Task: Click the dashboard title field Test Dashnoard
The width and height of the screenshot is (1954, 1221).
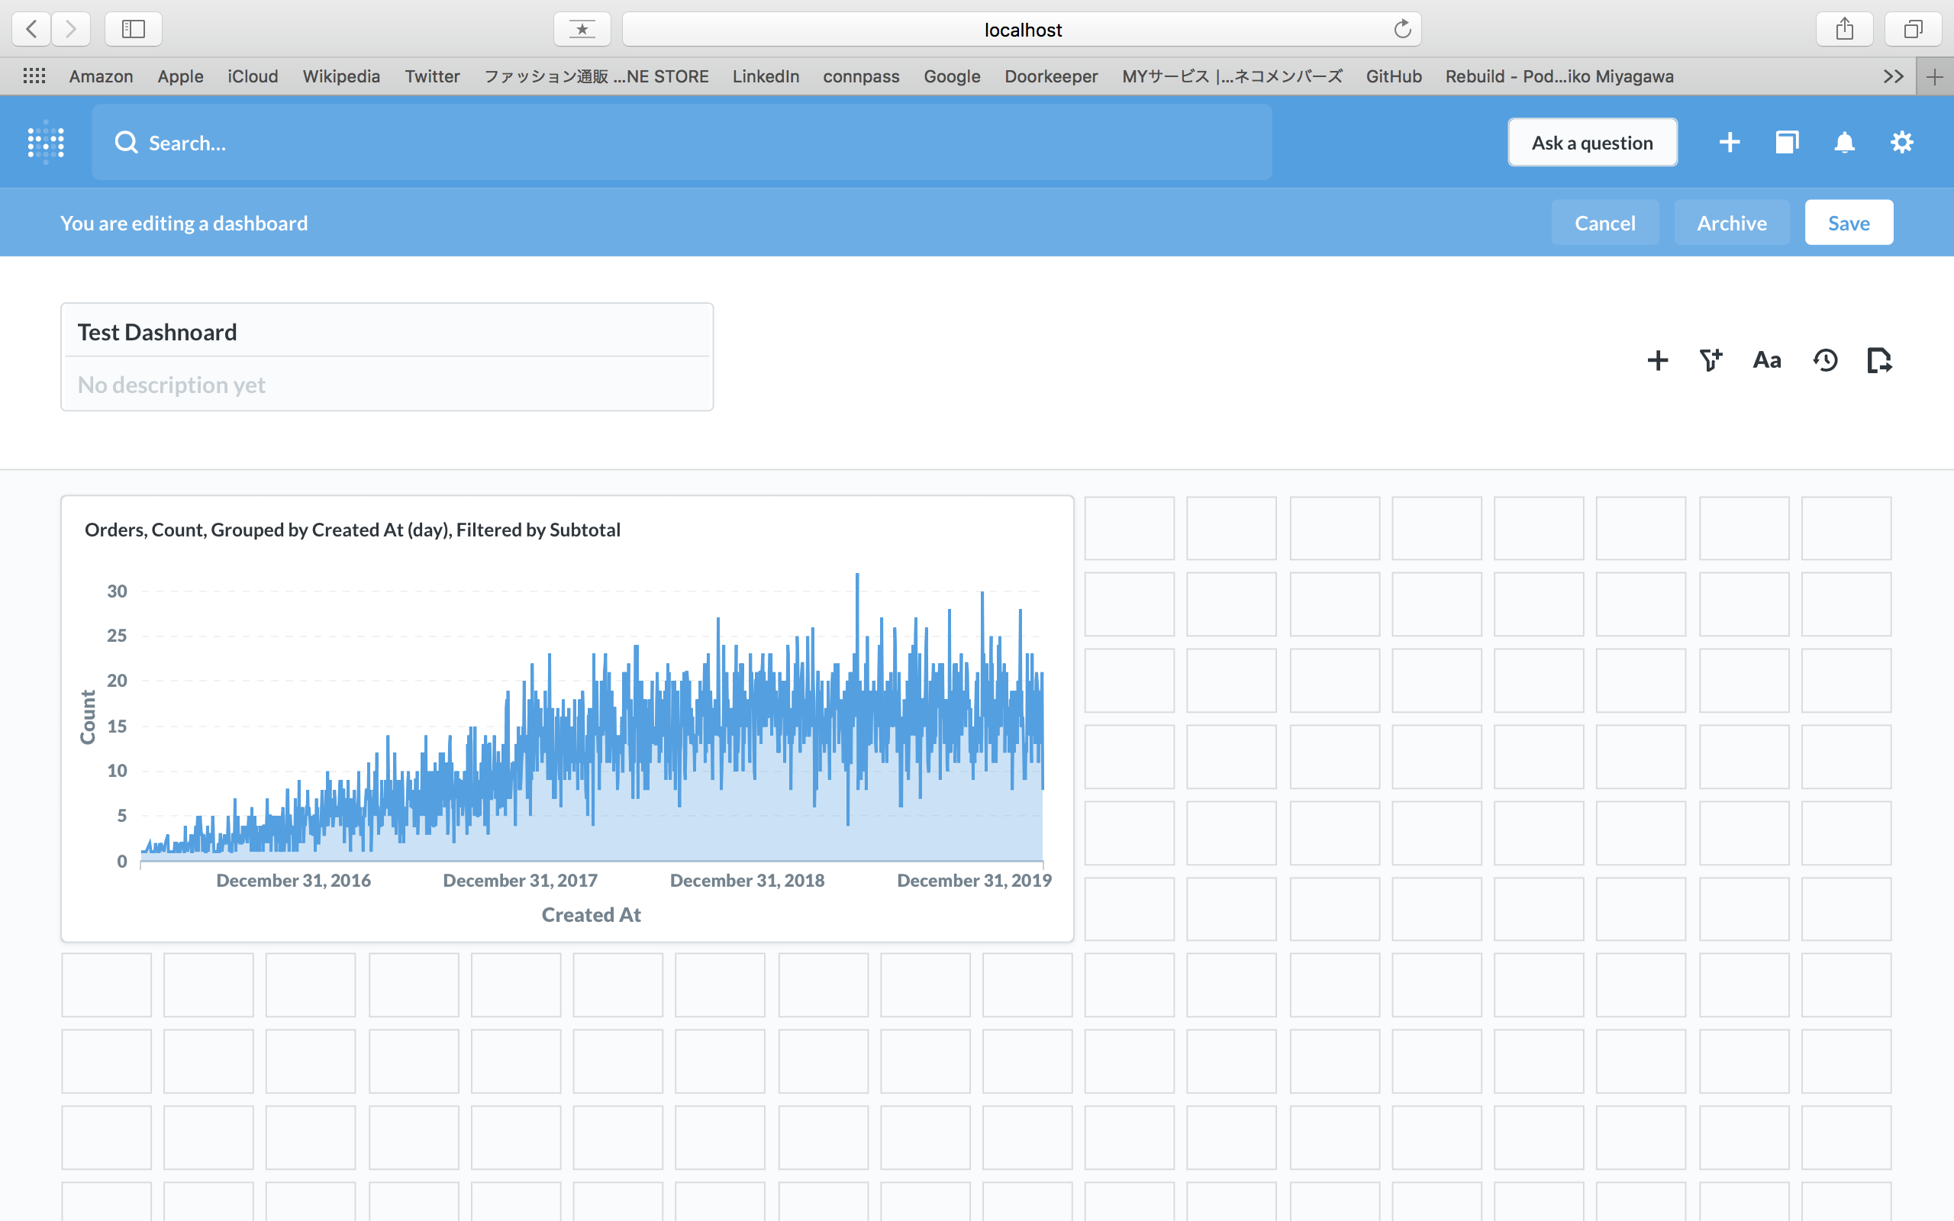Action: click(x=386, y=332)
